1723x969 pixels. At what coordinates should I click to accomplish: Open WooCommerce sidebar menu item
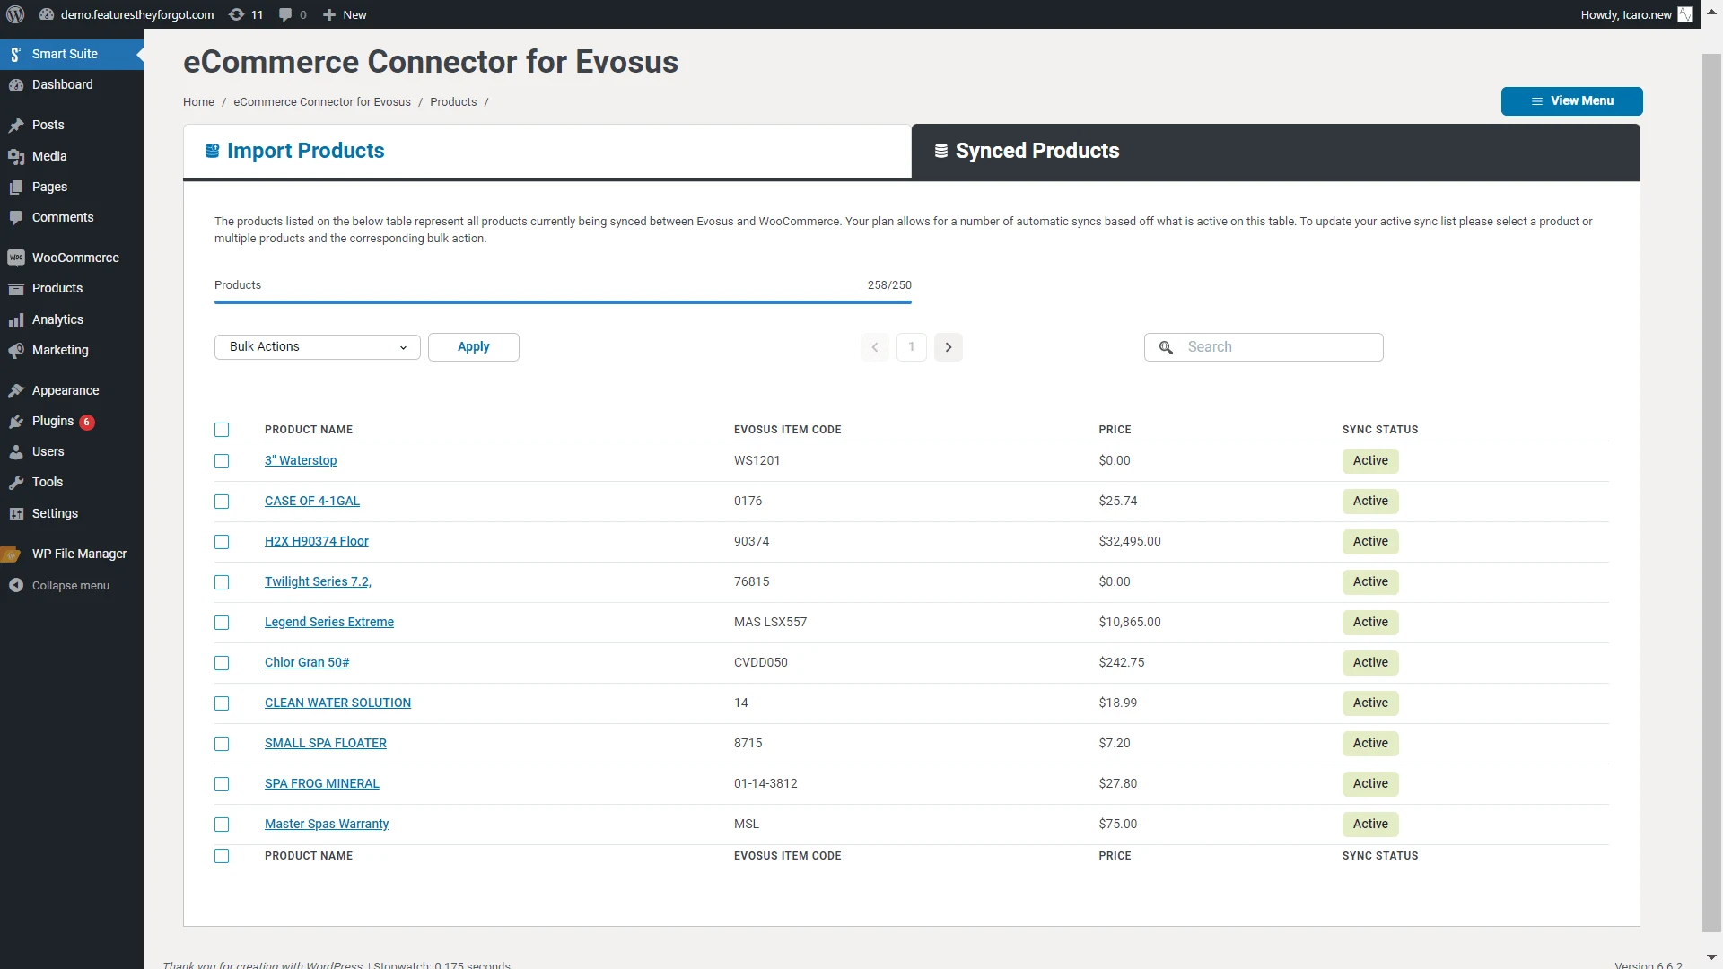[x=74, y=258]
